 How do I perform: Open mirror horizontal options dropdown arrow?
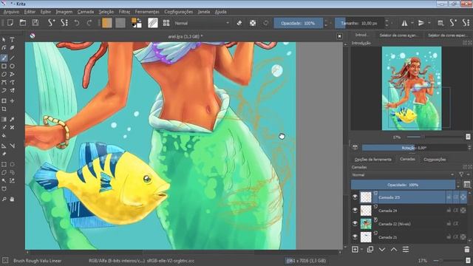(x=412, y=23)
